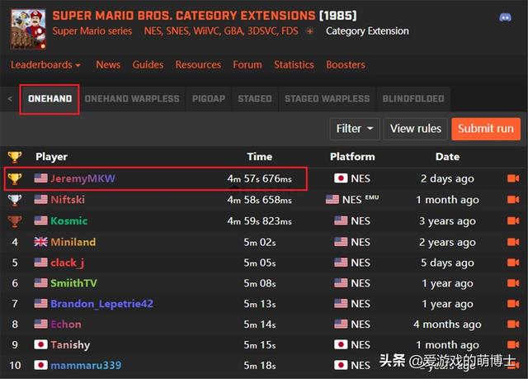
Task: Open Brandon_Lepetrie42's player profile
Action: (x=101, y=304)
